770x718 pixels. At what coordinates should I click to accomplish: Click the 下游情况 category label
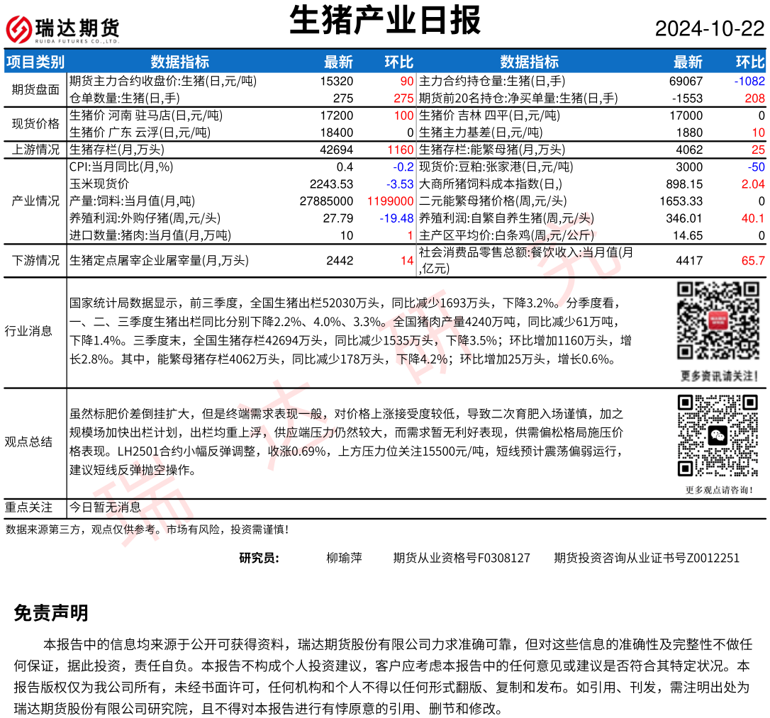(x=35, y=261)
